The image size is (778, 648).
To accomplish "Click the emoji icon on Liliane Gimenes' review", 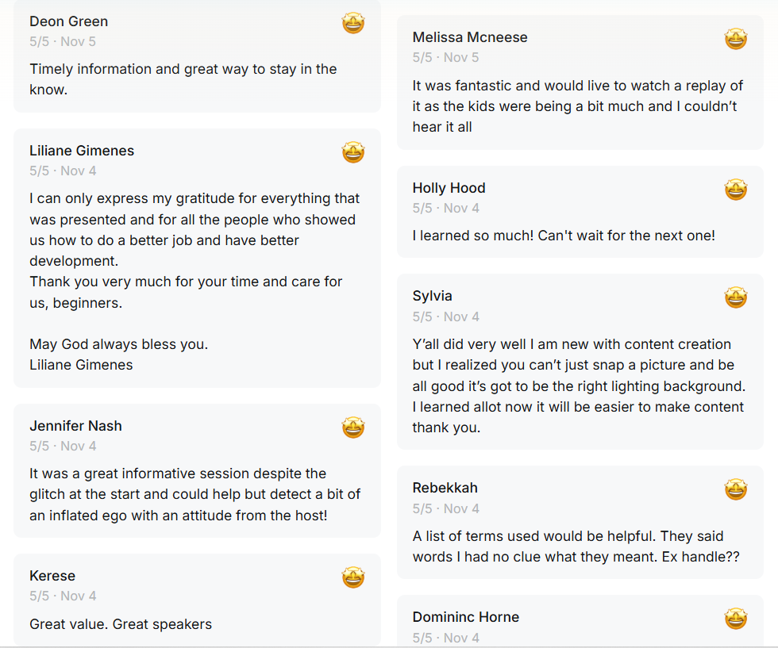I will [353, 152].
